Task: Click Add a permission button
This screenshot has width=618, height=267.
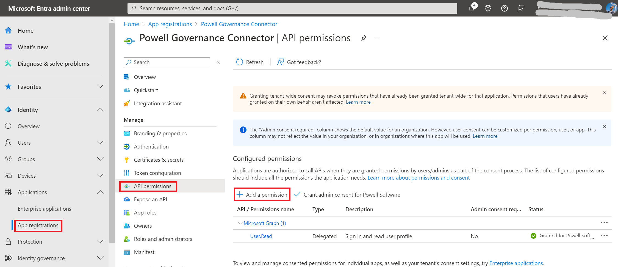Action: click(262, 195)
